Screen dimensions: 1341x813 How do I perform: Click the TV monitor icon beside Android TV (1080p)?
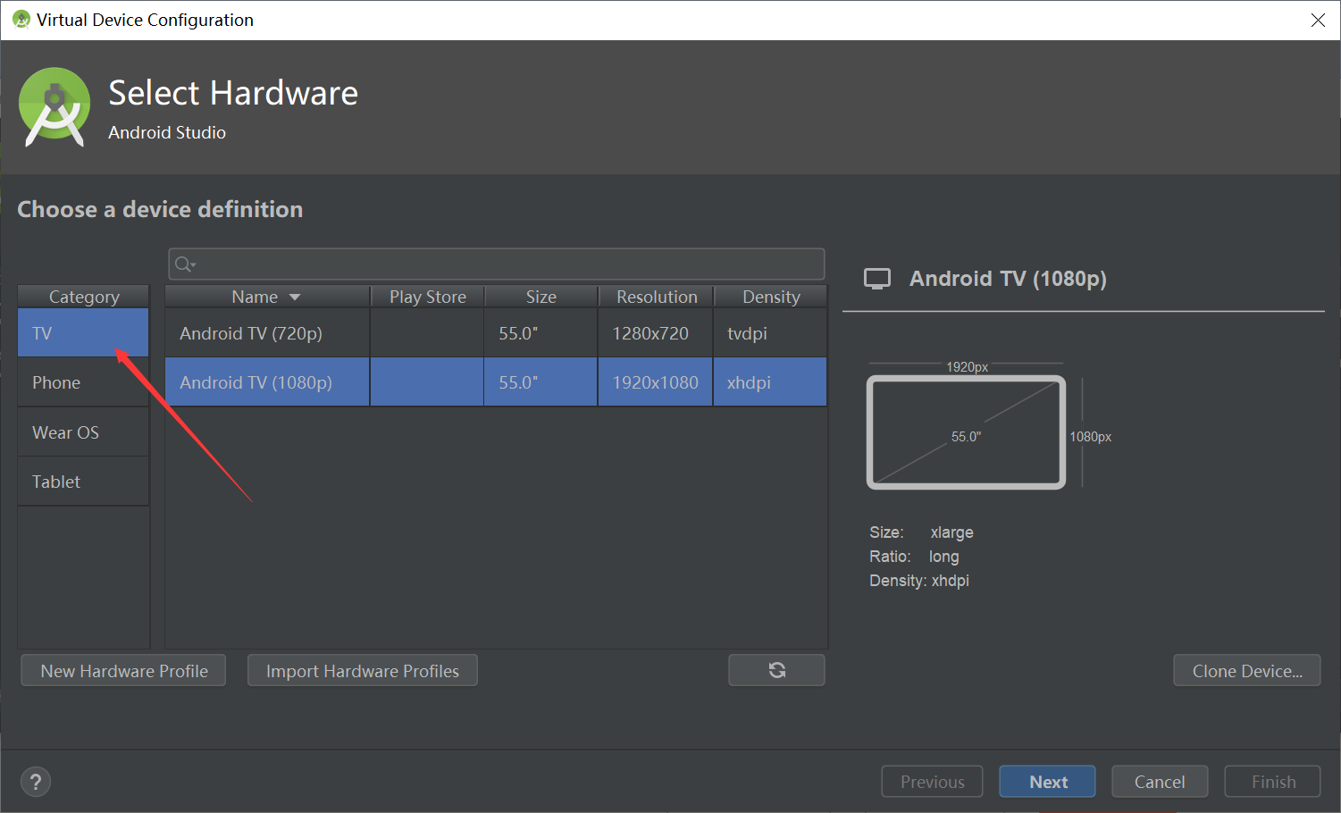877,279
